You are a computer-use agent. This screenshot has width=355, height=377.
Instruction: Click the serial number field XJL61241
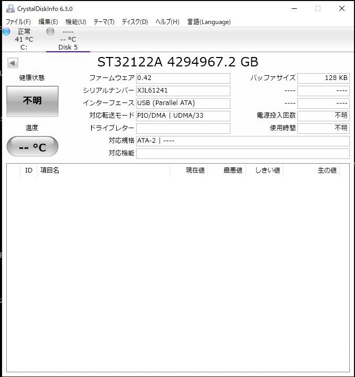[x=183, y=90]
